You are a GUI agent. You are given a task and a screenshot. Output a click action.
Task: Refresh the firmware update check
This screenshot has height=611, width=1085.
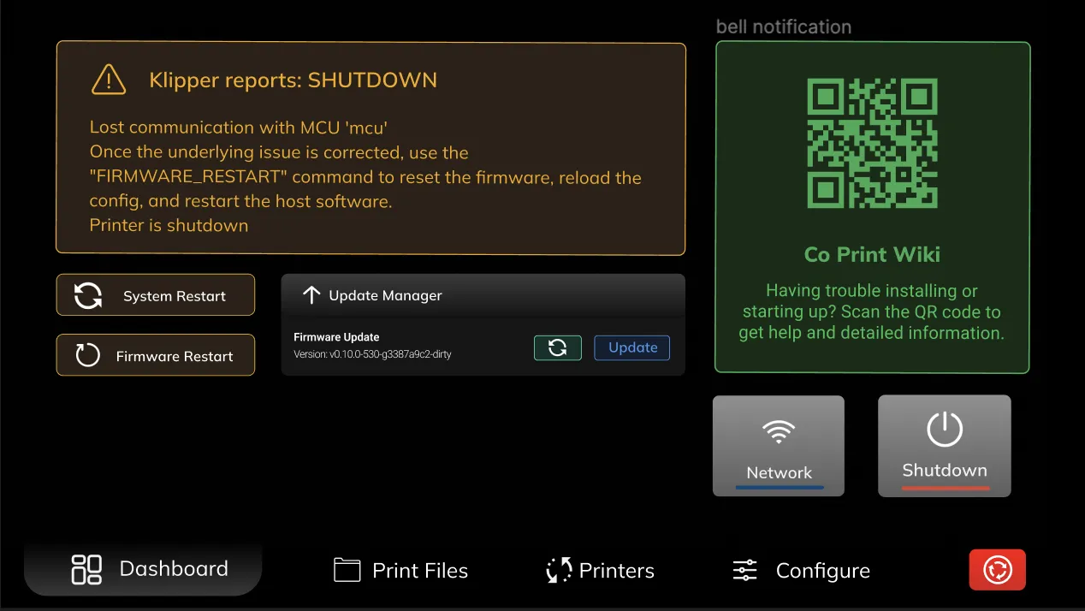(x=558, y=347)
